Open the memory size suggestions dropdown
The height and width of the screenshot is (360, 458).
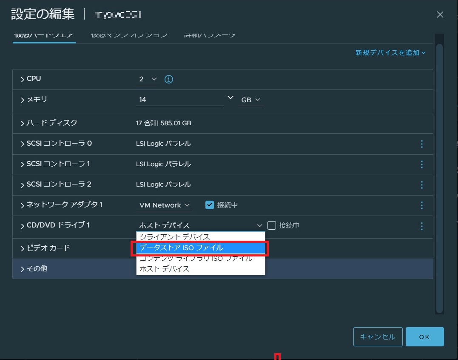(x=230, y=98)
